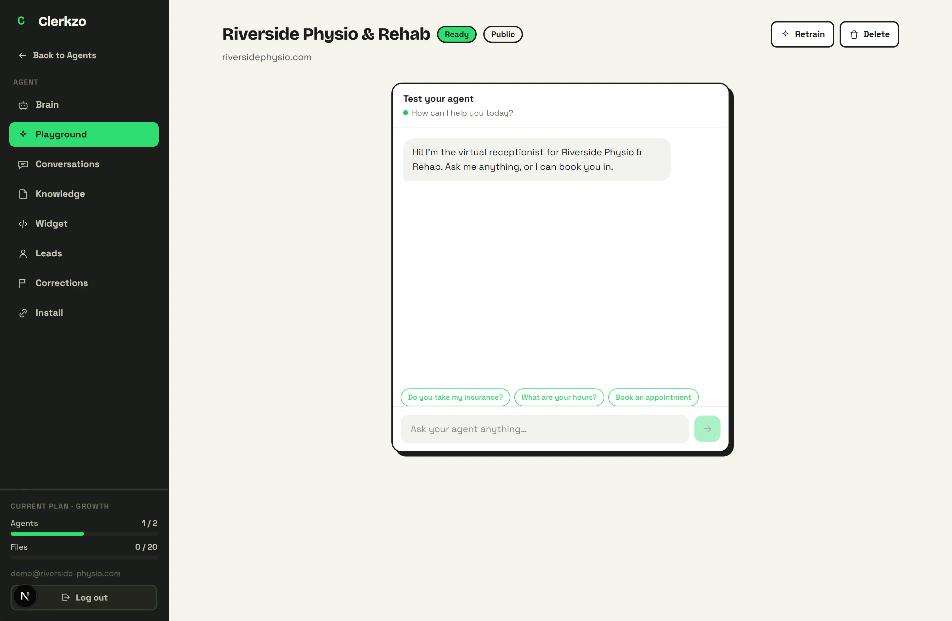Click the Brain robot icon in sidebar
The height and width of the screenshot is (621, 952).
point(23,105)
